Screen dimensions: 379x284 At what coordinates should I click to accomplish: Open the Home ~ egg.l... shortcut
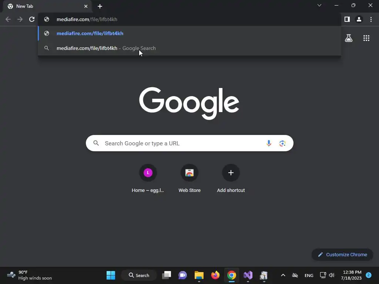pyautogui.click(x=148, y=179)
